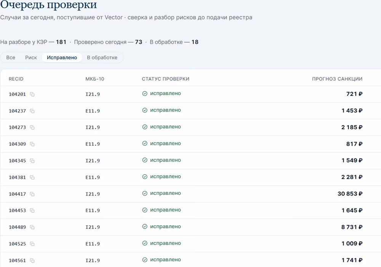Select the Исправлено filter tab
Image resolution: width=381 pixels, height=267 pixels.
(62, 58)
